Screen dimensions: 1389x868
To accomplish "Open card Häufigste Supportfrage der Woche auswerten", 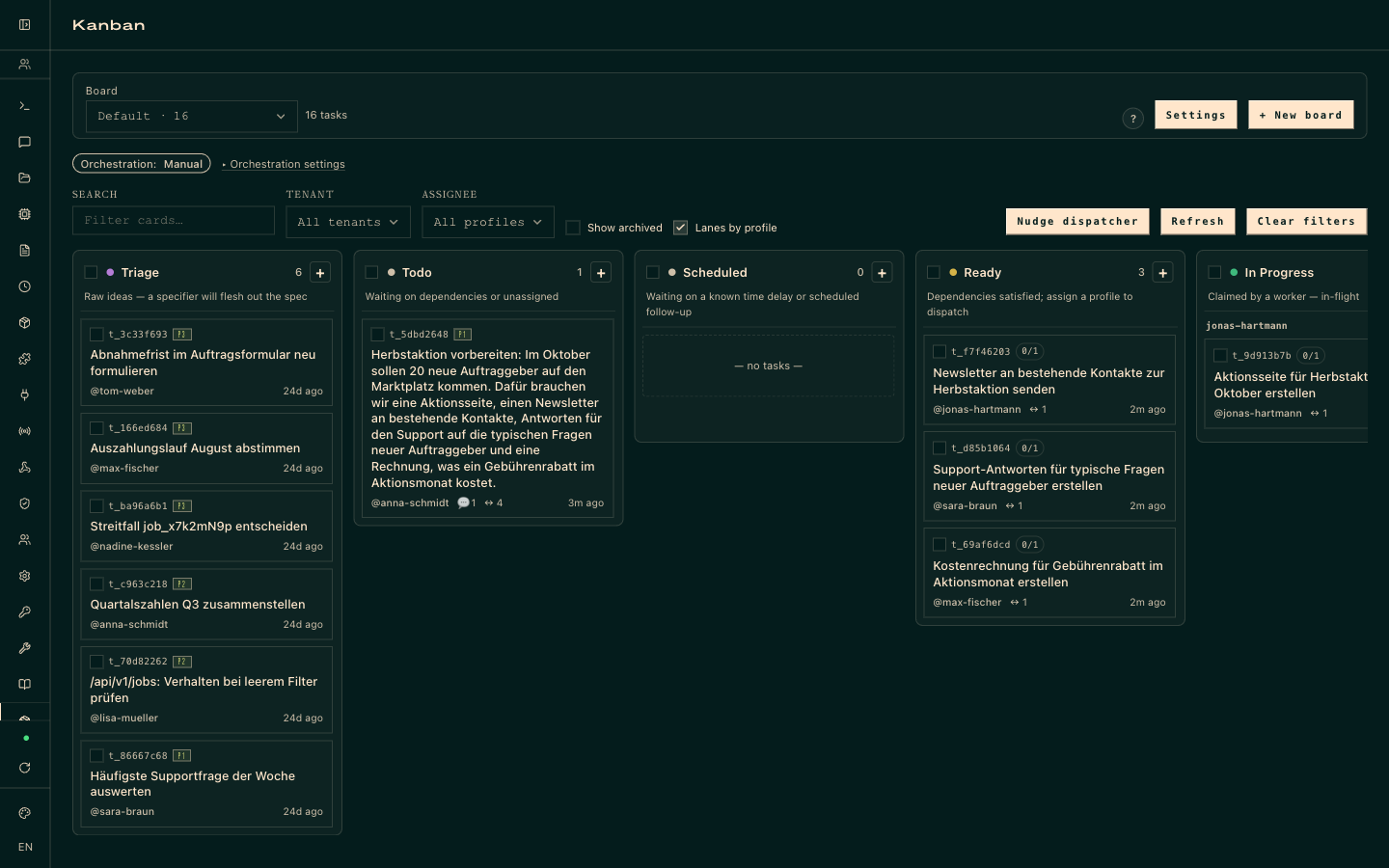I will coord(206,783).
